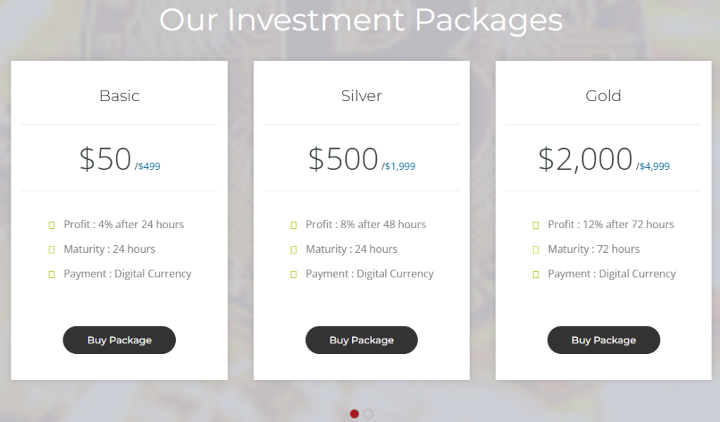
Task: Click the Gold package title
Action: (603, 95)
